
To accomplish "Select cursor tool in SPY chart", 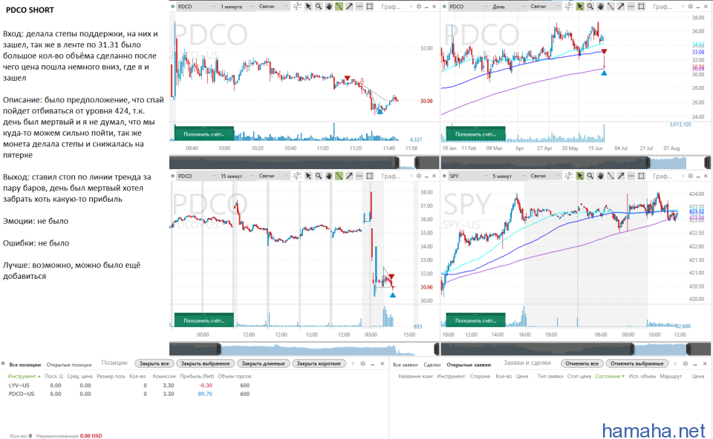I will [580, 176].
